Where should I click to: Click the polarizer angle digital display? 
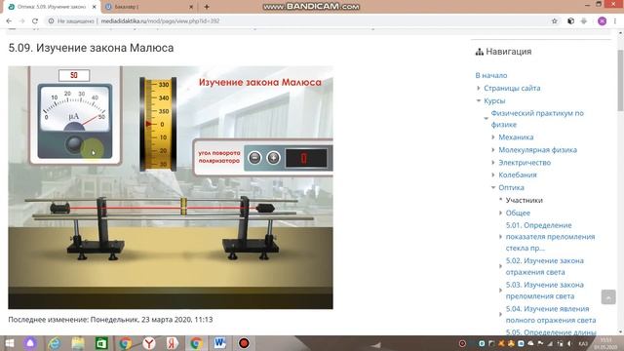pos(306,158)
